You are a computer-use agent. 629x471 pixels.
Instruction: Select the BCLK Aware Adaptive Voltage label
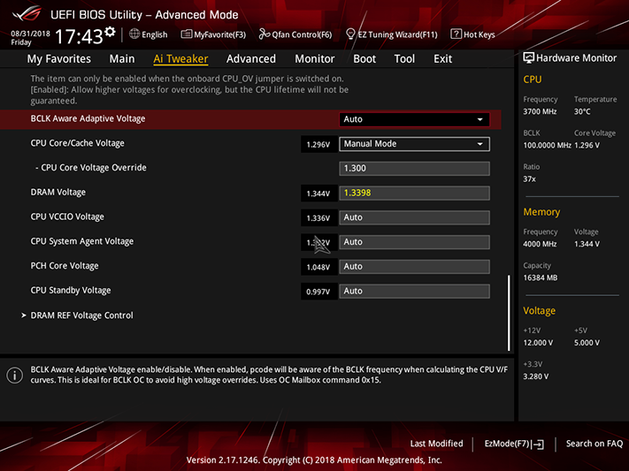pos(88,118)
